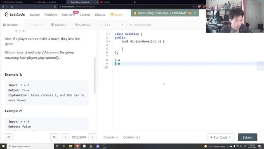Open the Problems page
The width and height of the screenshot is (264, 149).
pyautogui.click(x=51, y=15)
